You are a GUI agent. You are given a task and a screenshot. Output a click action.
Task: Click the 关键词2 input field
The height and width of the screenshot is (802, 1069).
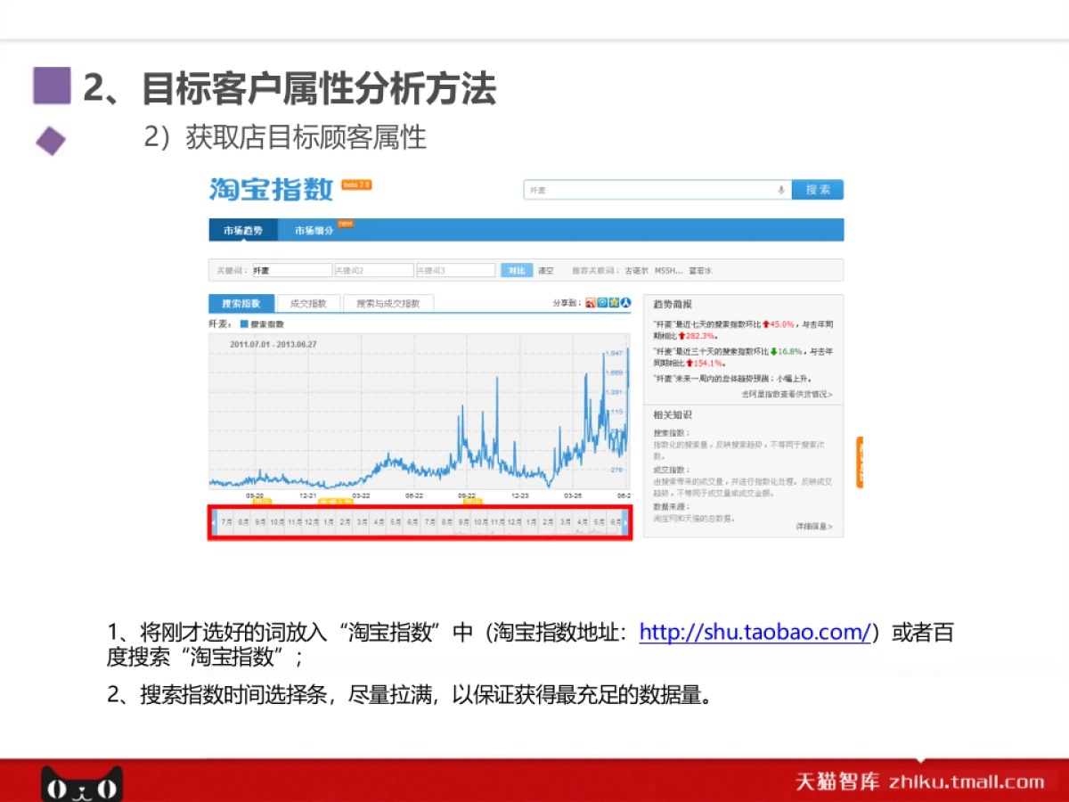tap(374, 269)
